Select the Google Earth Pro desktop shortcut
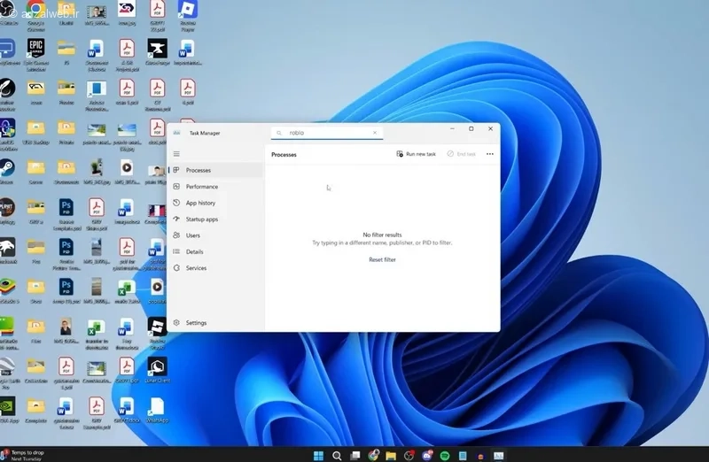Screen dimensions: 709x462 pos(8,373)
